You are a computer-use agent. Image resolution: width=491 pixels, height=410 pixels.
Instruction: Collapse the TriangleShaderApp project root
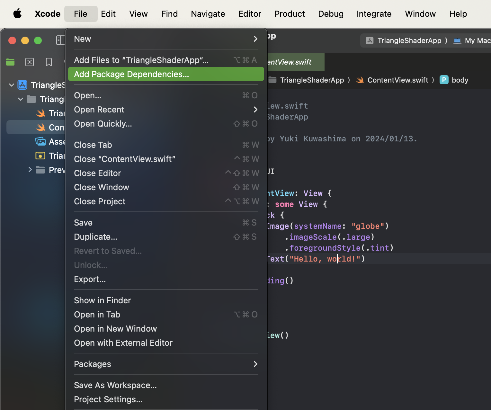12,85
